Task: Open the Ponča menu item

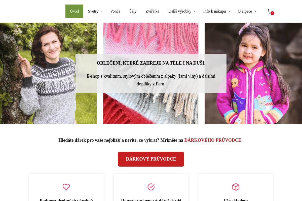Action: [x=115, y=11]
